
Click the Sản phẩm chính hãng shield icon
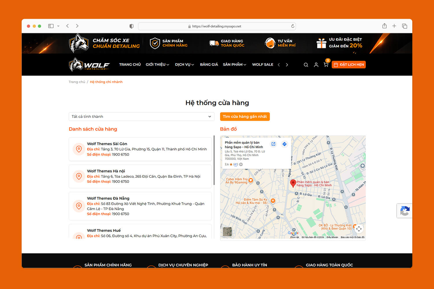coord(155,43)
